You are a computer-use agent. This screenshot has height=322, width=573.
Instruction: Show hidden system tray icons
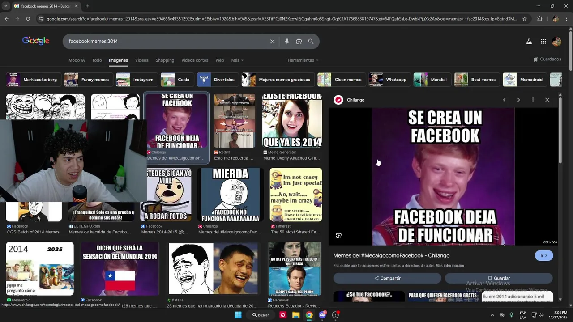click(492, 315)
